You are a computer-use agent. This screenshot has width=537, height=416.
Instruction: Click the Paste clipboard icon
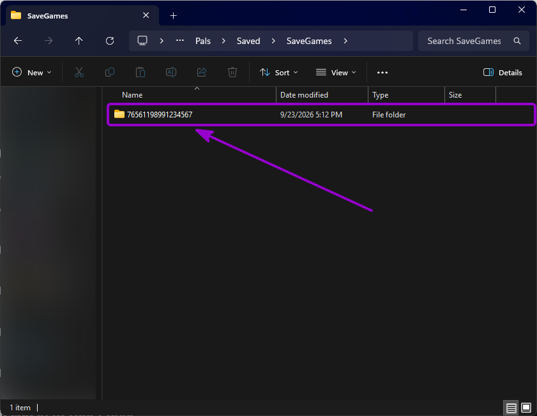(x=140, y=73)
